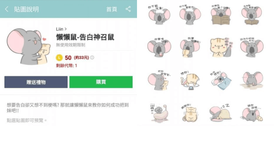Go to 首頁 home page
This screenshot has width=274, height=150.
[x=112, y=9]
